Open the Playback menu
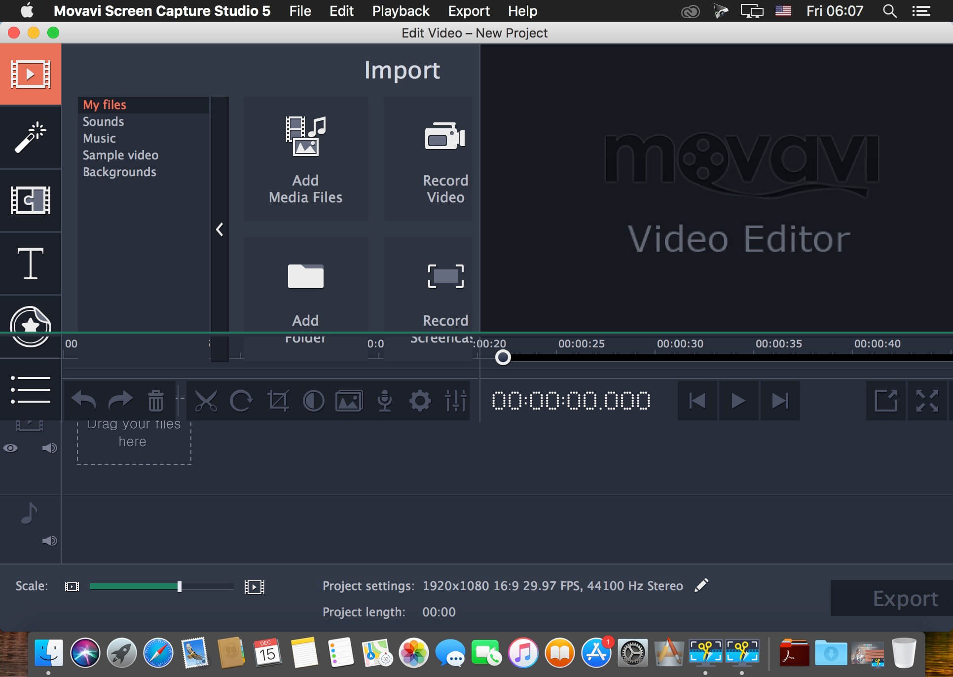The width and height of the screenshot is (953, 677). pyautogui.click(x=401, y=11)
